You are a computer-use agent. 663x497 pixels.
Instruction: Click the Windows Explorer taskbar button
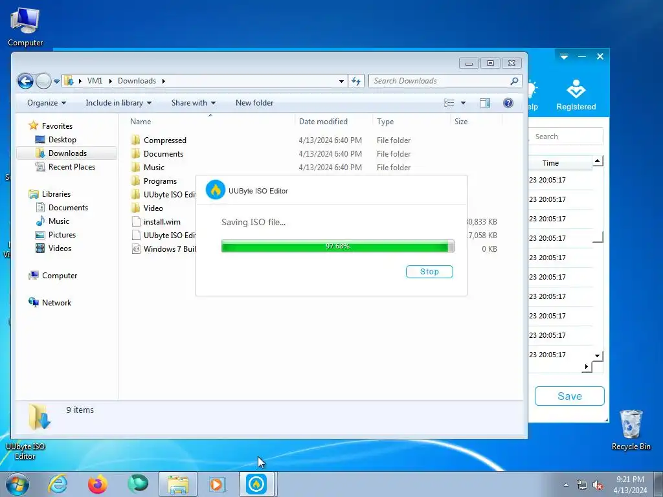coord(178,484)
